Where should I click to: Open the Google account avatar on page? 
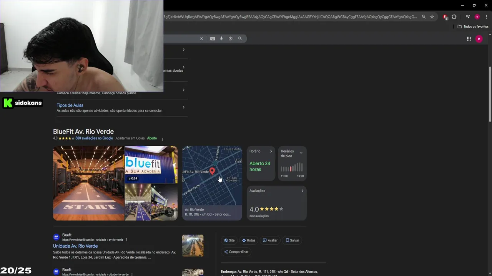point(479,39)
